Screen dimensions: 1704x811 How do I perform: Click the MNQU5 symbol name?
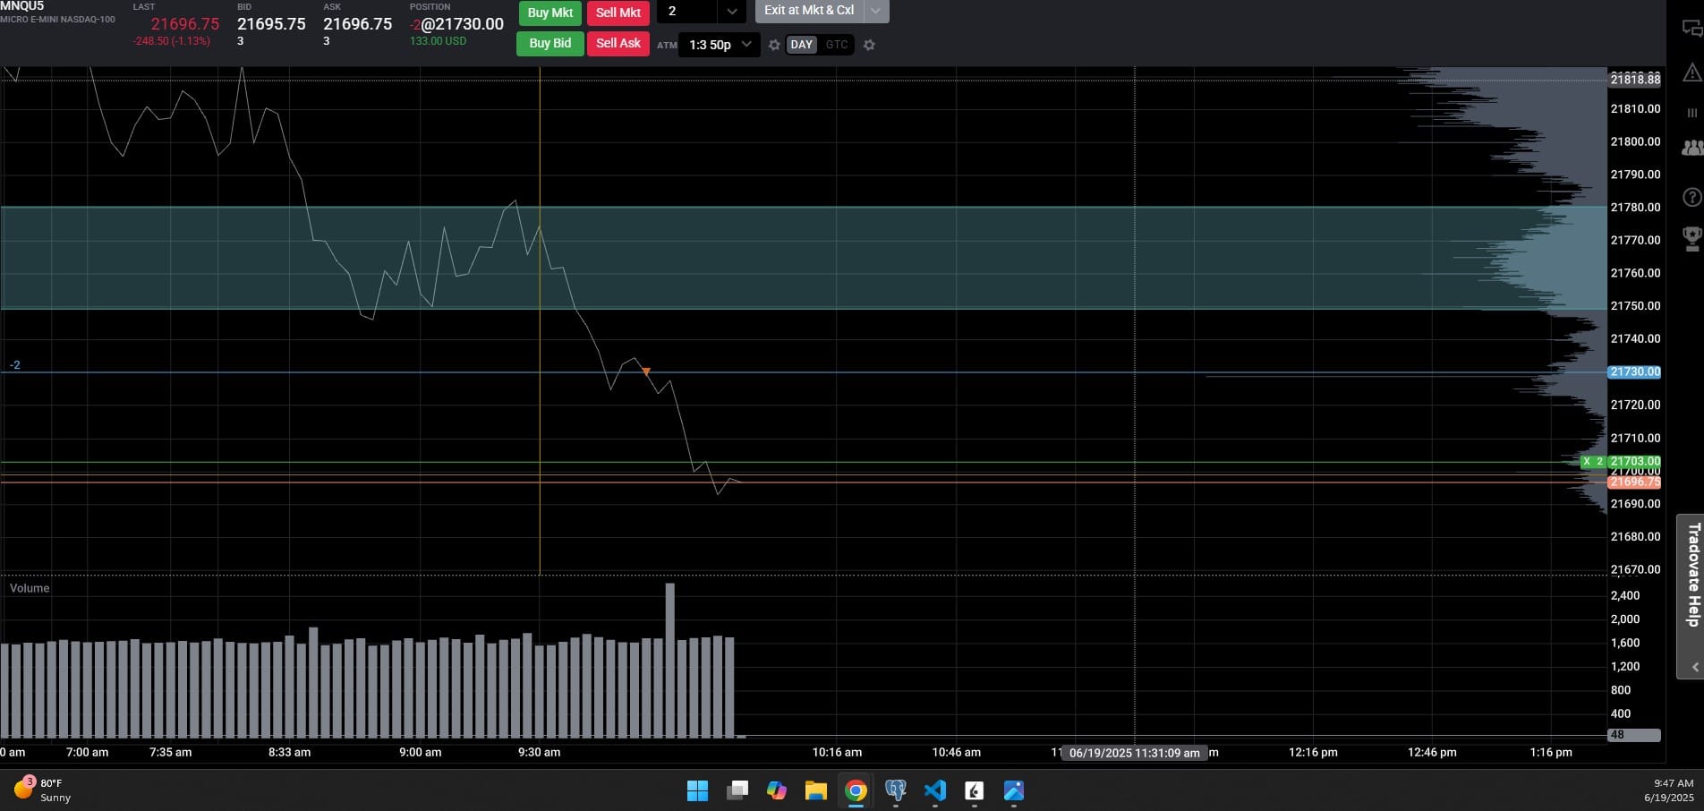tap(22, 6)
